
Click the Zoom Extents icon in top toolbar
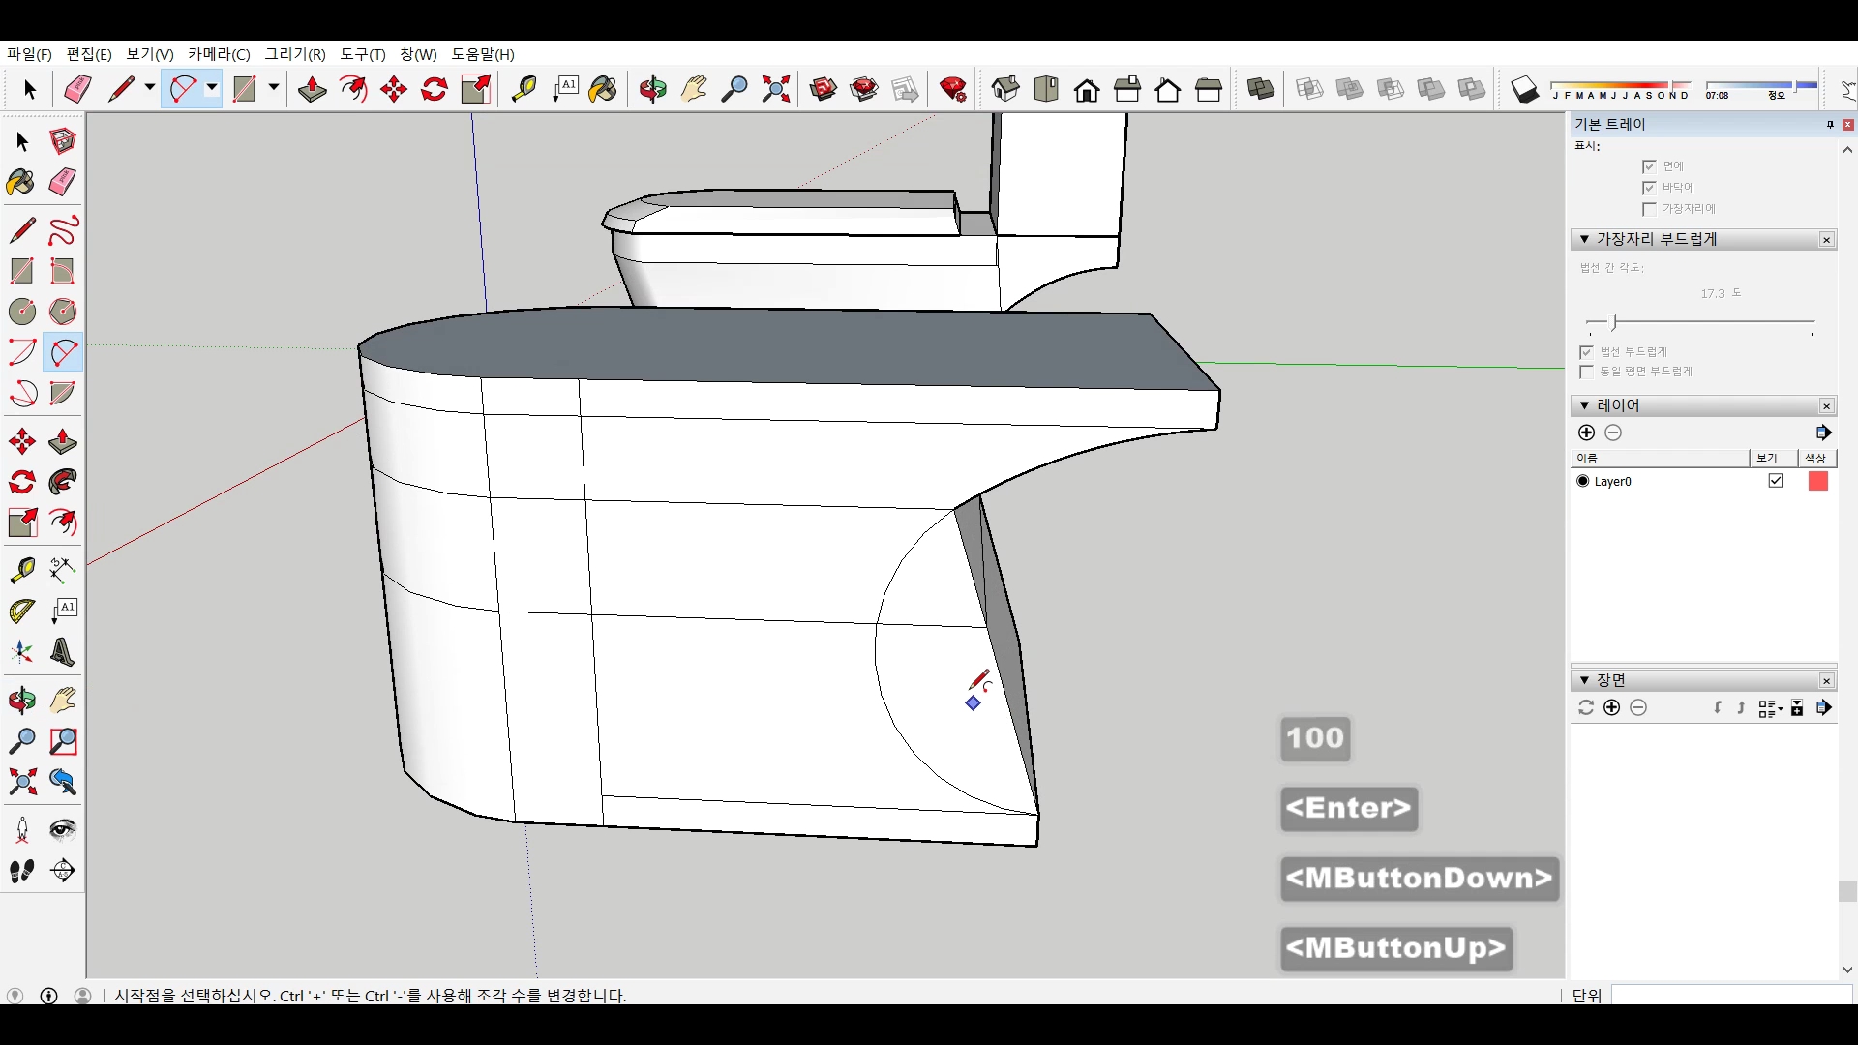pos(775,90)
